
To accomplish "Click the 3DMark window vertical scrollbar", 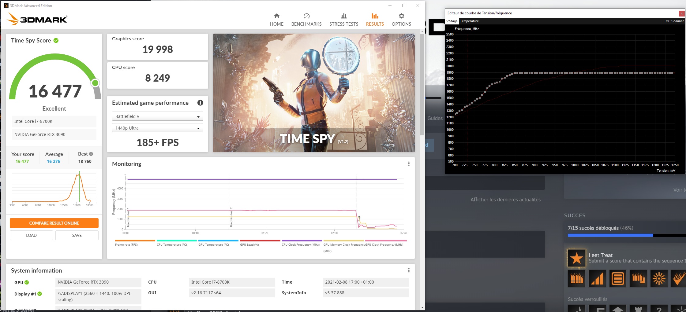I will (422, 86).
